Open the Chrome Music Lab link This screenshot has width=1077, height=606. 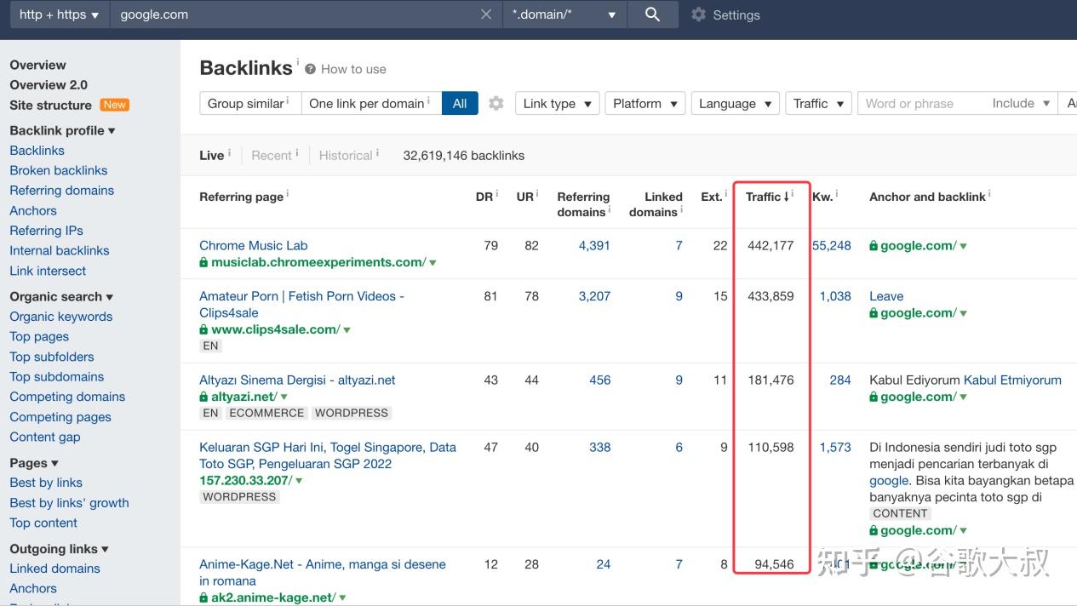[x=253, y=245]
